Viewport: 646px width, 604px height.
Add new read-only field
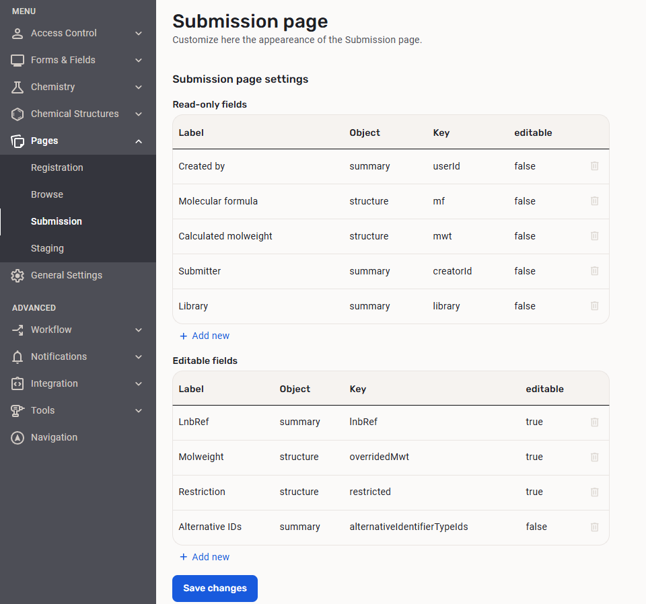(205, 336)
